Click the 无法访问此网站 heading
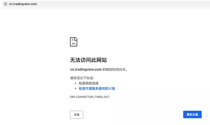 (x=88, y=60)
